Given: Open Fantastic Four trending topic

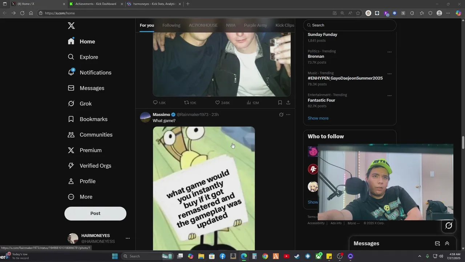Looking at the screenshot, I should point(321,100).
